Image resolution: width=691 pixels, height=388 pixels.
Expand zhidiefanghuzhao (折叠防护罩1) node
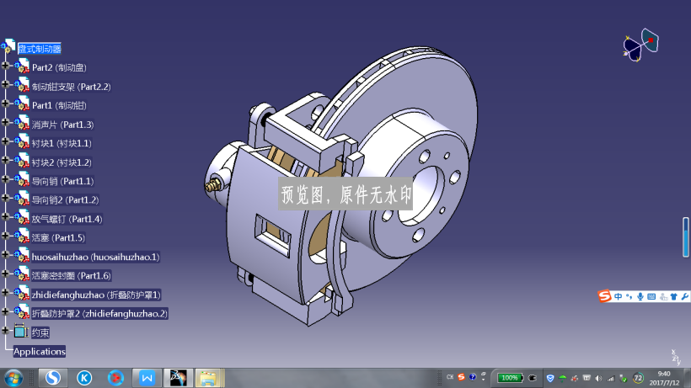pos(5,293)
